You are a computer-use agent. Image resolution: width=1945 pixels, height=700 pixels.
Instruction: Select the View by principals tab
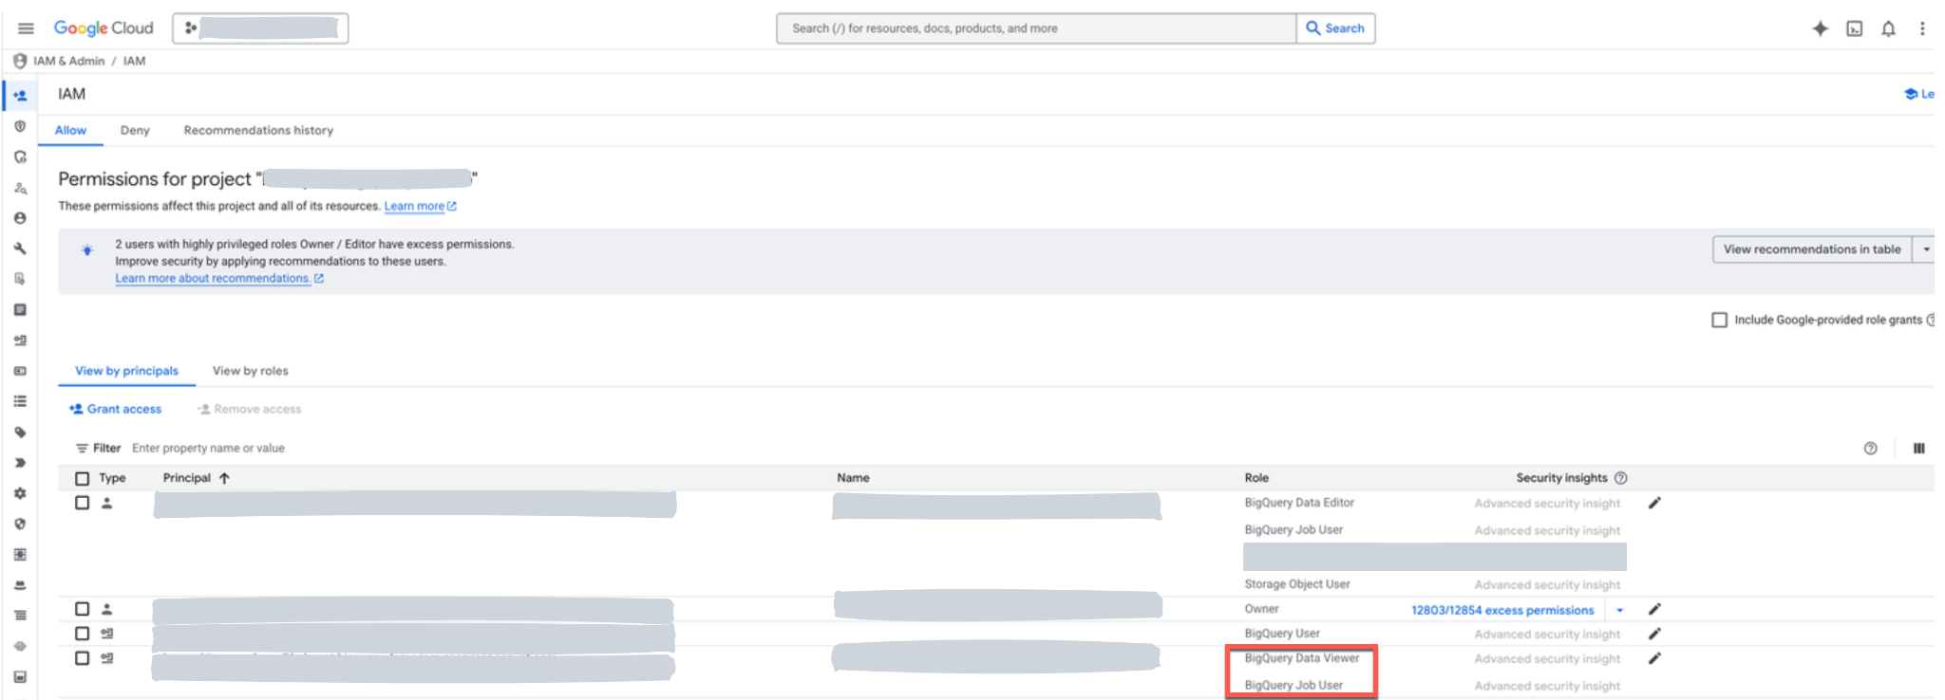click(x=126, y=371)
